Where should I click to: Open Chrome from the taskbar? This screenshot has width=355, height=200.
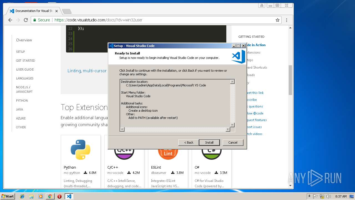coord(50,196)
